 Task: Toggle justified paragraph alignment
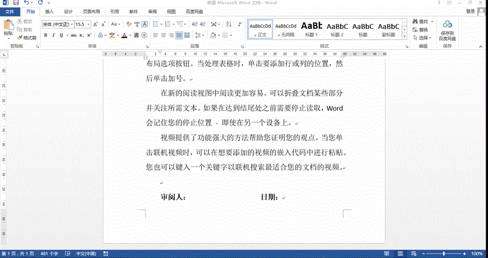point(180,35)
